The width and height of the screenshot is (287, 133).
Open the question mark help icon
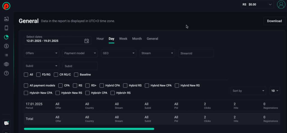click(6, 73)
